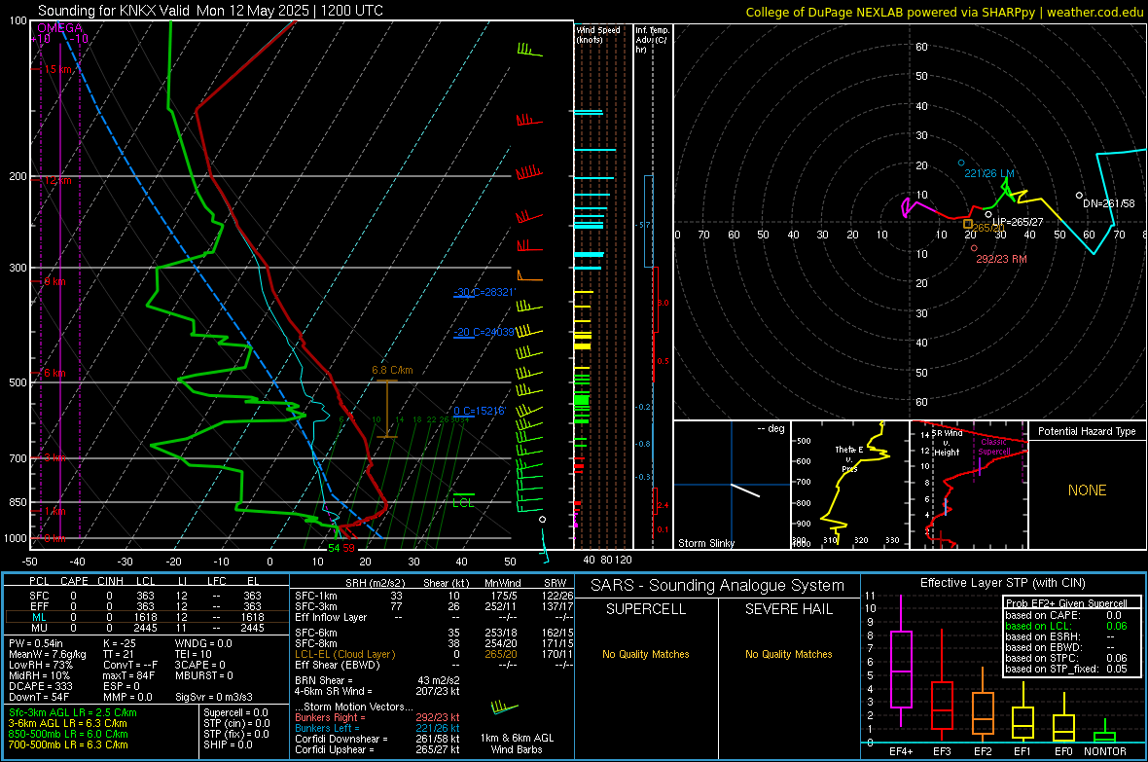Viewport: 1148px width, 762px height.
Task: Click the Sfc-3km AGL LR value
Action: (73, 712)
